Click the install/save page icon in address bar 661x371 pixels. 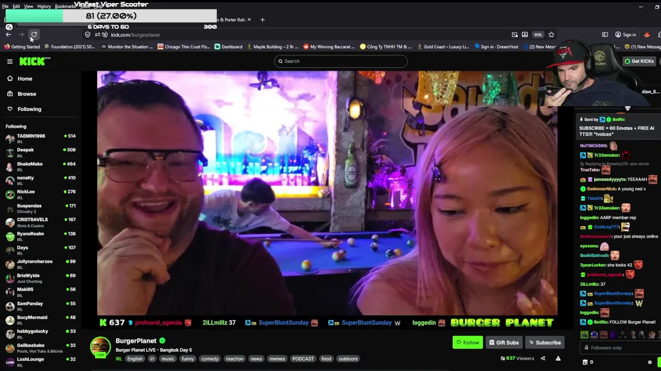click(x=525, y=35)
